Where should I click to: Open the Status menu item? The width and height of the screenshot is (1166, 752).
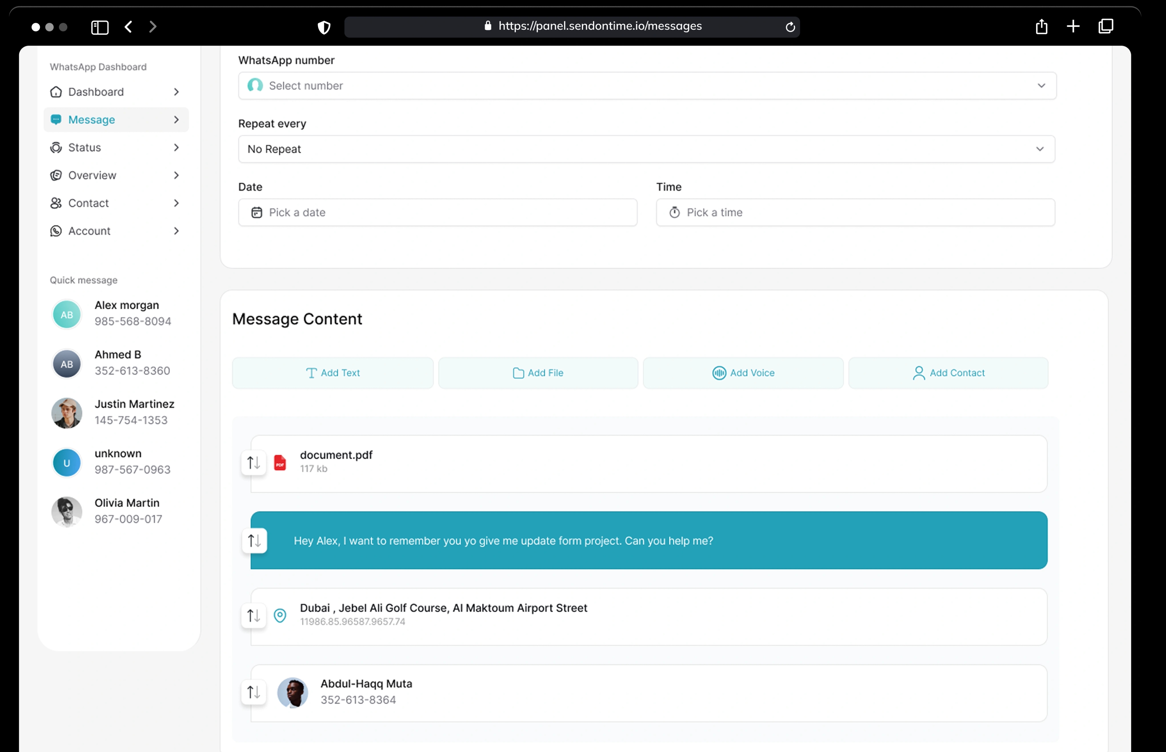click(116, 148)
